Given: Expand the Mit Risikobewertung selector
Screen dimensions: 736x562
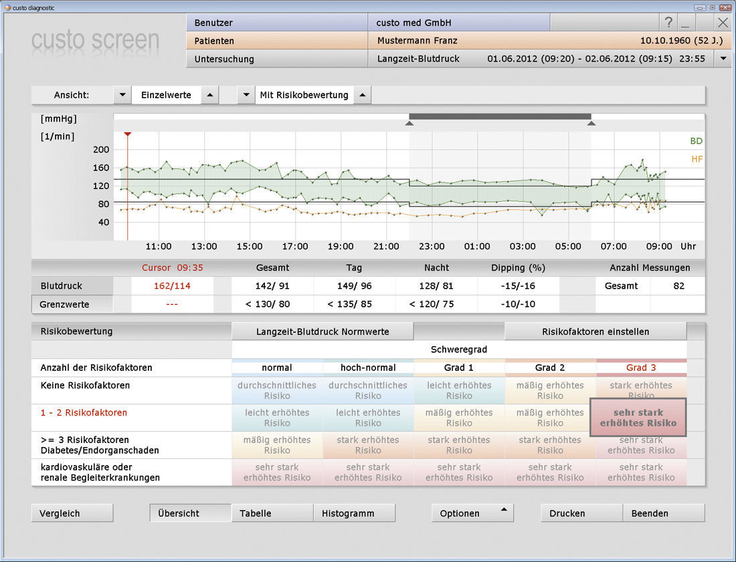Looking at the screenshot, I should [x=361, y=95].
